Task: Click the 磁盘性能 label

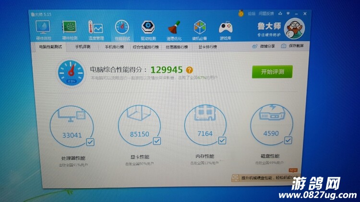Action: [270, 156]
